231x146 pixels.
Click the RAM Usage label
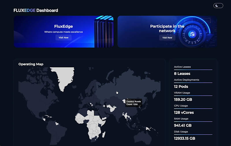[x=181, y=119]
